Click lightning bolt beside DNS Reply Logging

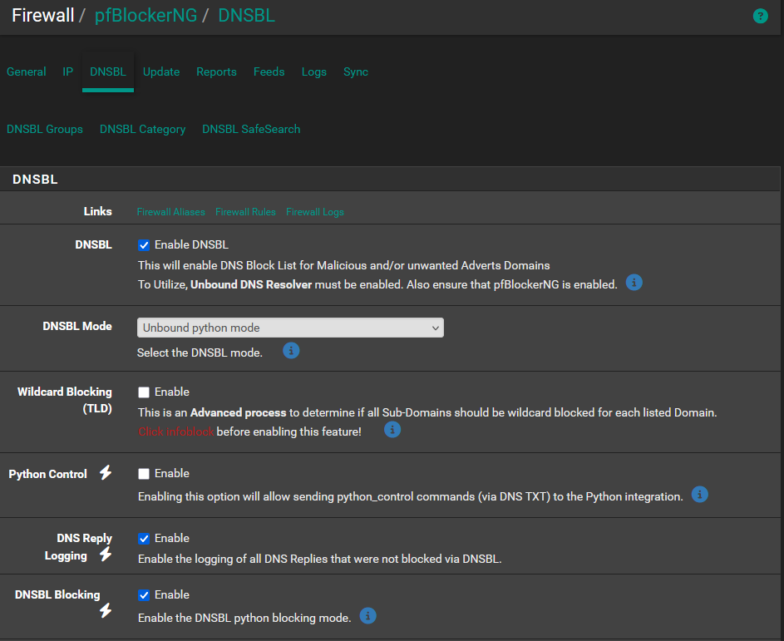tap(106, 555)
